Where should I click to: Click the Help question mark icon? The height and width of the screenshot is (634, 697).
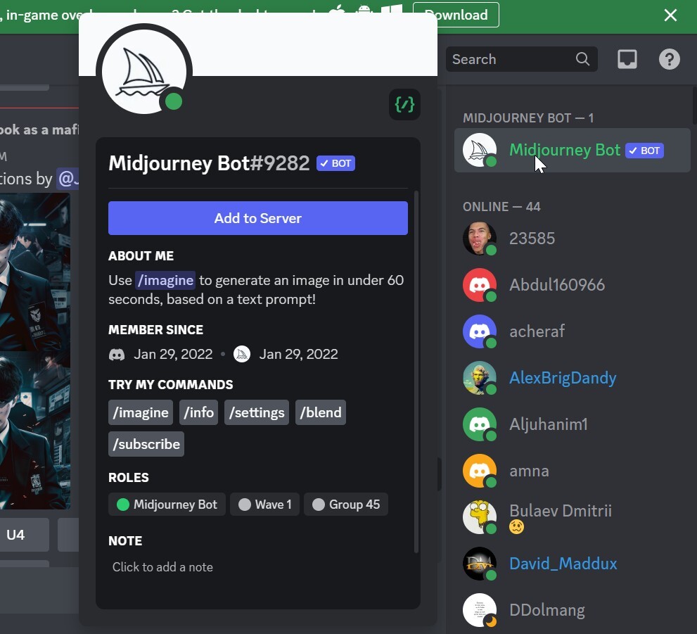coord(669,59)
